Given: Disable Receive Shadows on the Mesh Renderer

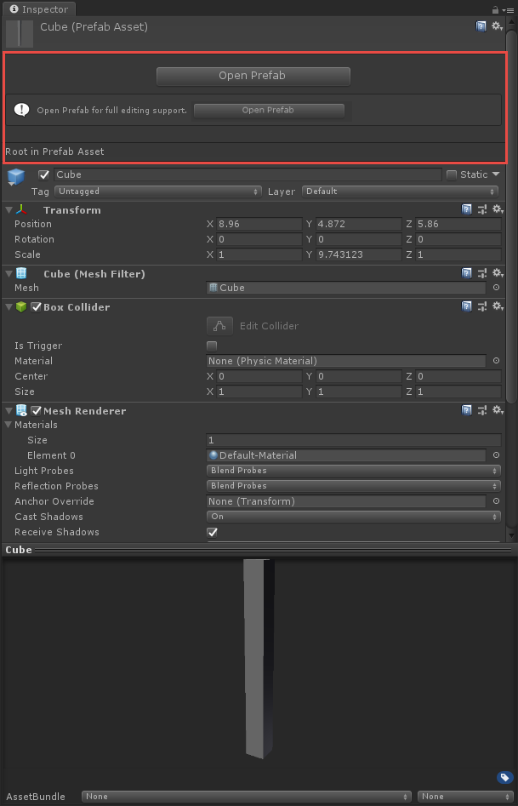Looking at the screenshot, I should [210, 532].
